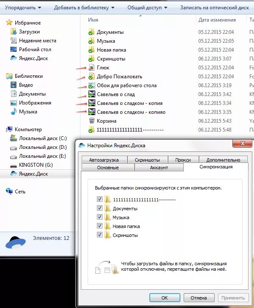Switch to the Основные tab
254x308 pixels.
click(108, 168)
